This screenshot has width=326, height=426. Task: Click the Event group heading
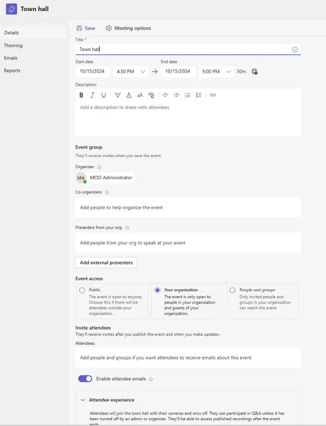89,147
